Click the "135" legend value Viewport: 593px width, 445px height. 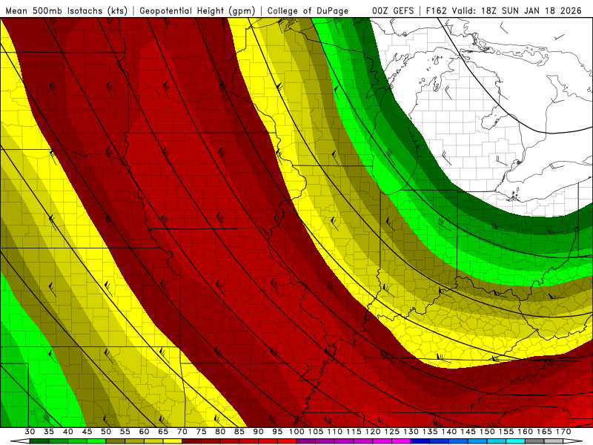(x=430, y=432)
